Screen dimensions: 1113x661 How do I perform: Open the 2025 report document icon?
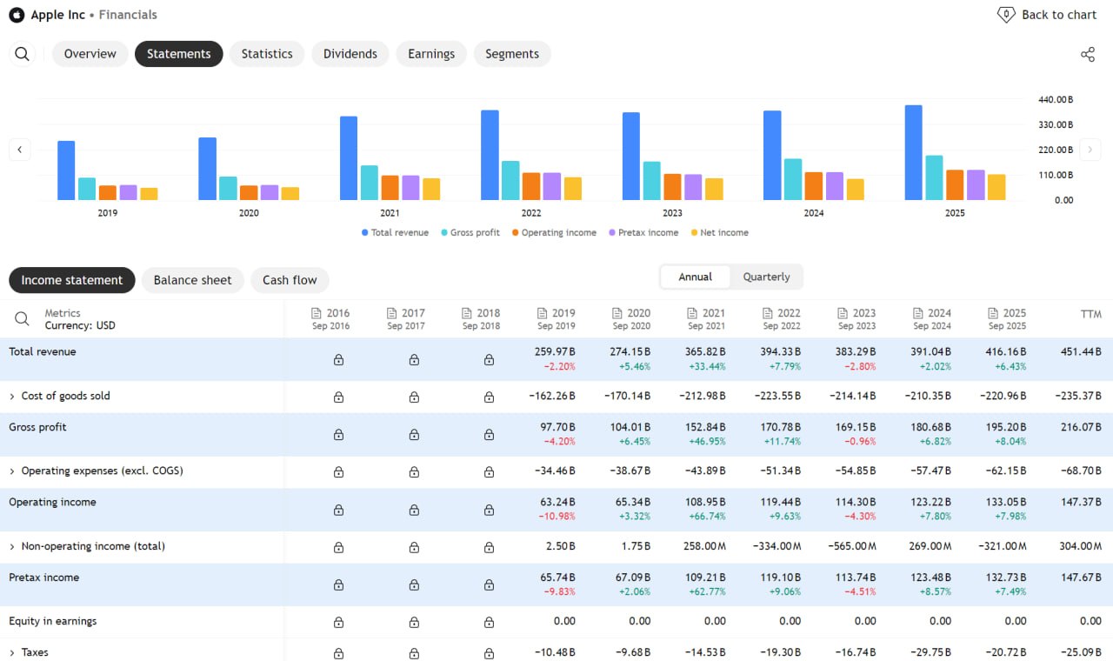coord(994,313)
